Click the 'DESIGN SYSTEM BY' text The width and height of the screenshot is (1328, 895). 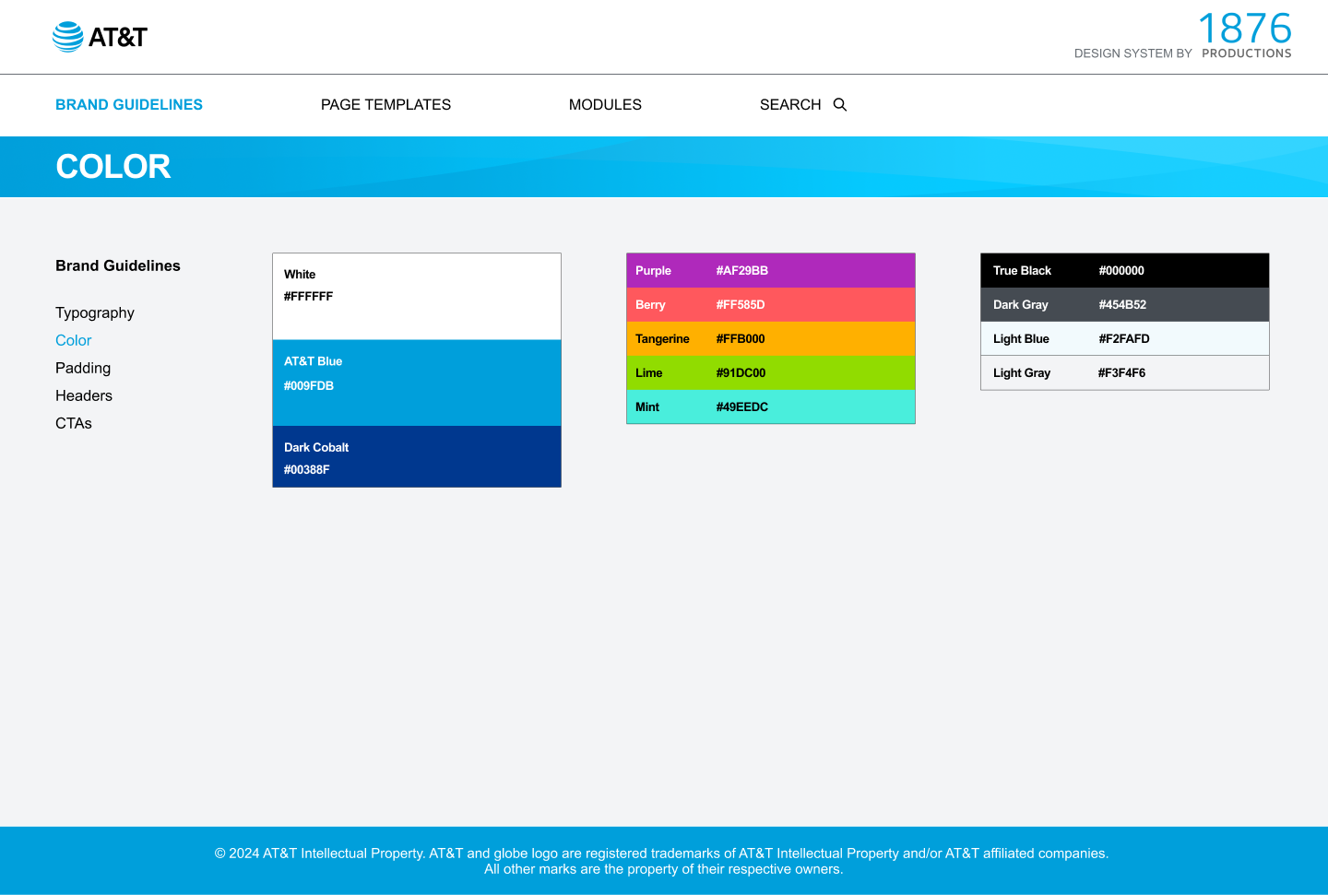(x=1133, y=53)
